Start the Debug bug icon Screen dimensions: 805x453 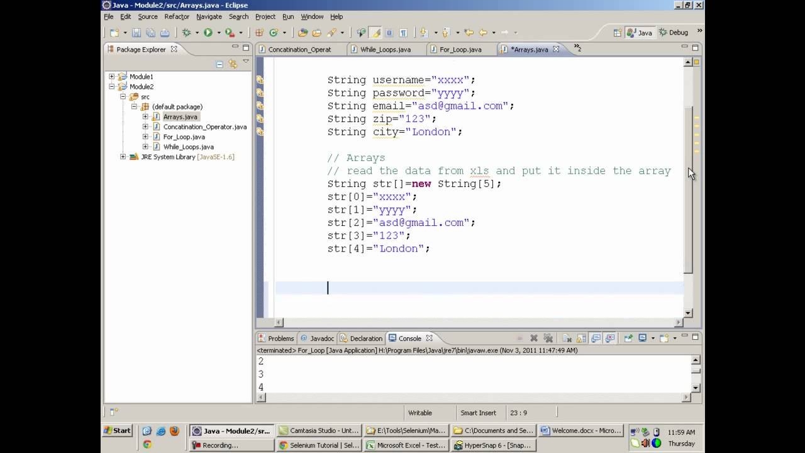coord(186,33)
